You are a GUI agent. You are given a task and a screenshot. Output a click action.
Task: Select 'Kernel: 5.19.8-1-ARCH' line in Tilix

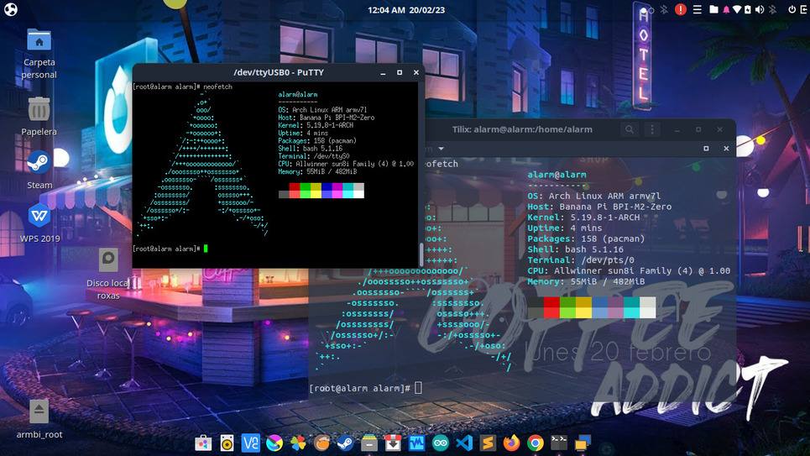pos(583,218)
